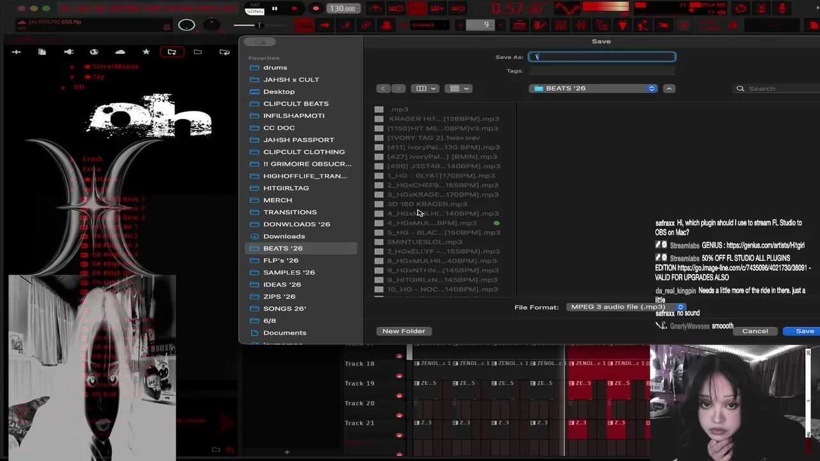Click the waveform oscilloscope display
Viewport: 820px width, 461px height.
568,8
